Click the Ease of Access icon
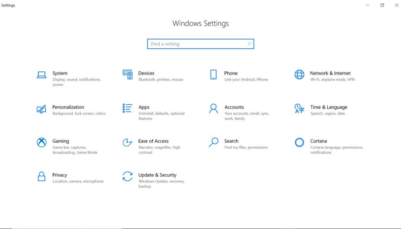Screen dimensions: 401x229 [127, 143]
